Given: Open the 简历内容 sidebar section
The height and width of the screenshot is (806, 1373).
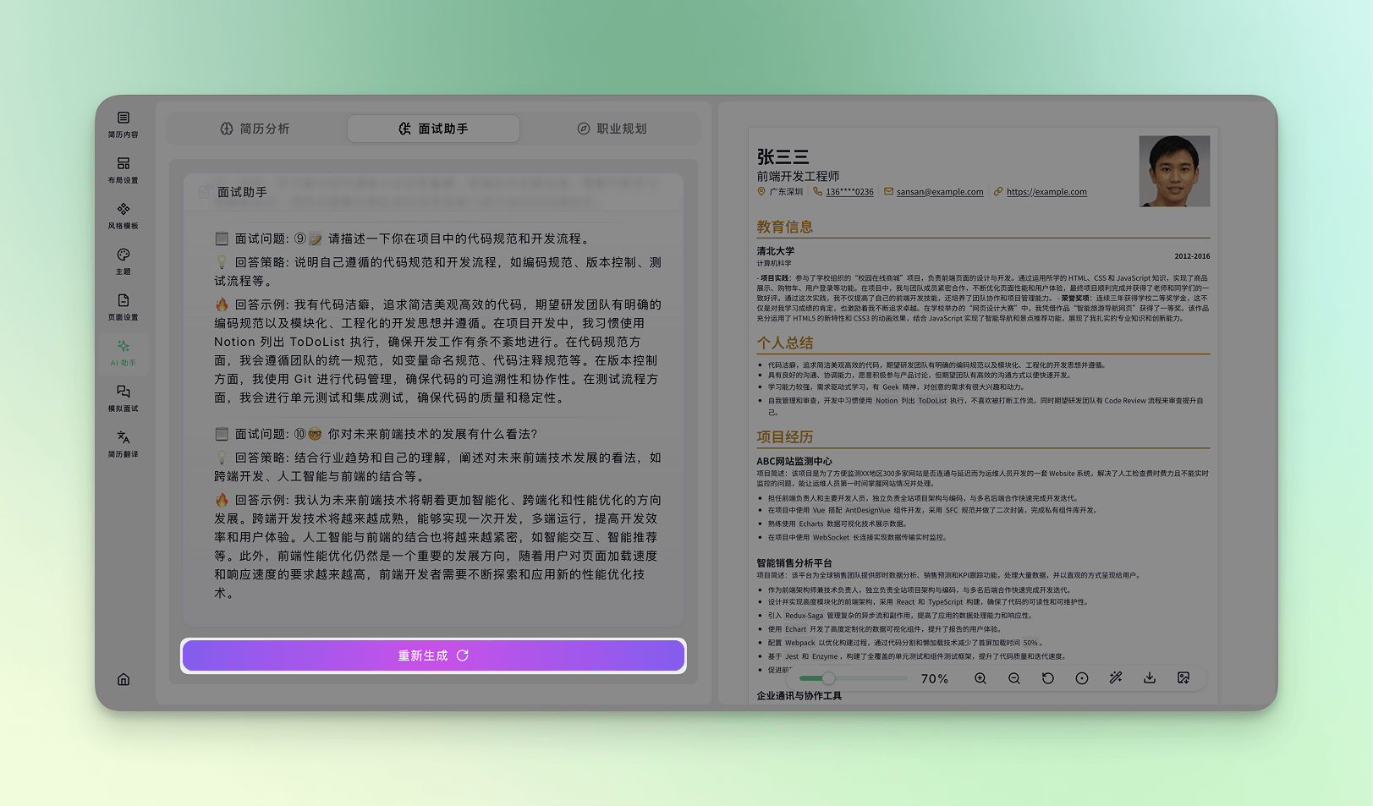Looking at the screenshot, I should click(x=124, y=124).
